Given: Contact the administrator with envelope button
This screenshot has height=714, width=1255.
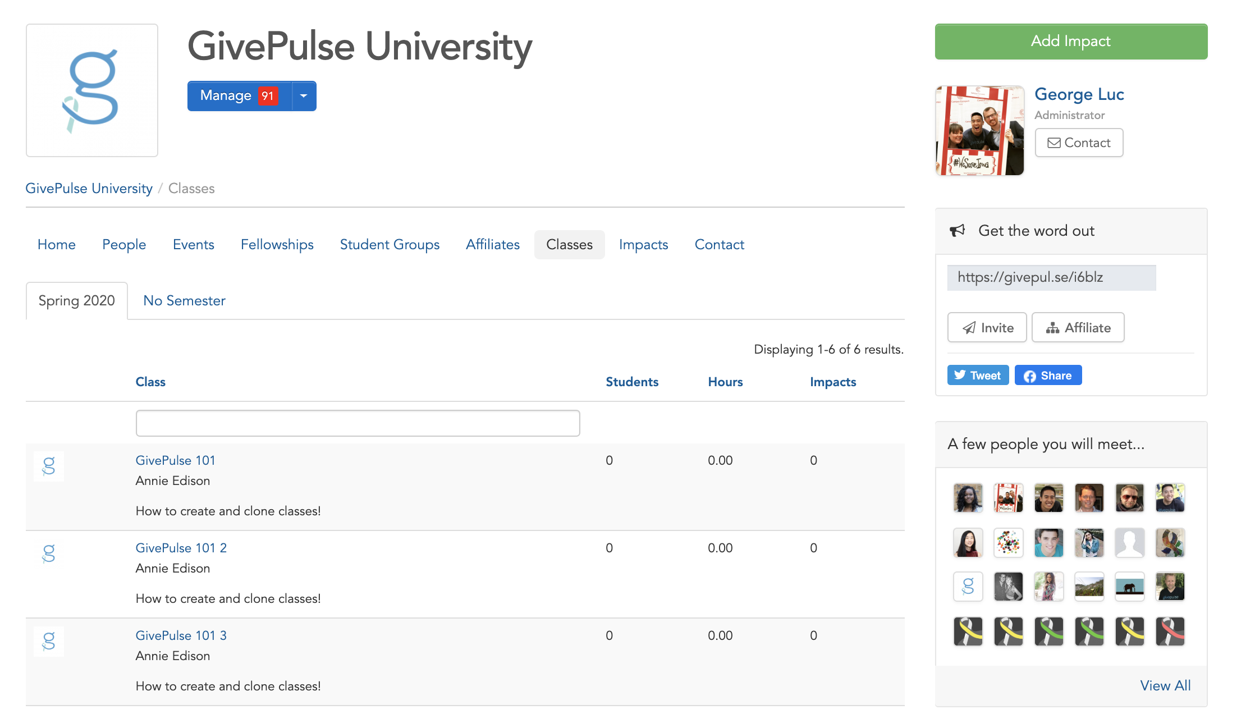Looking at the screenshot, I should tap(1079, 143).
